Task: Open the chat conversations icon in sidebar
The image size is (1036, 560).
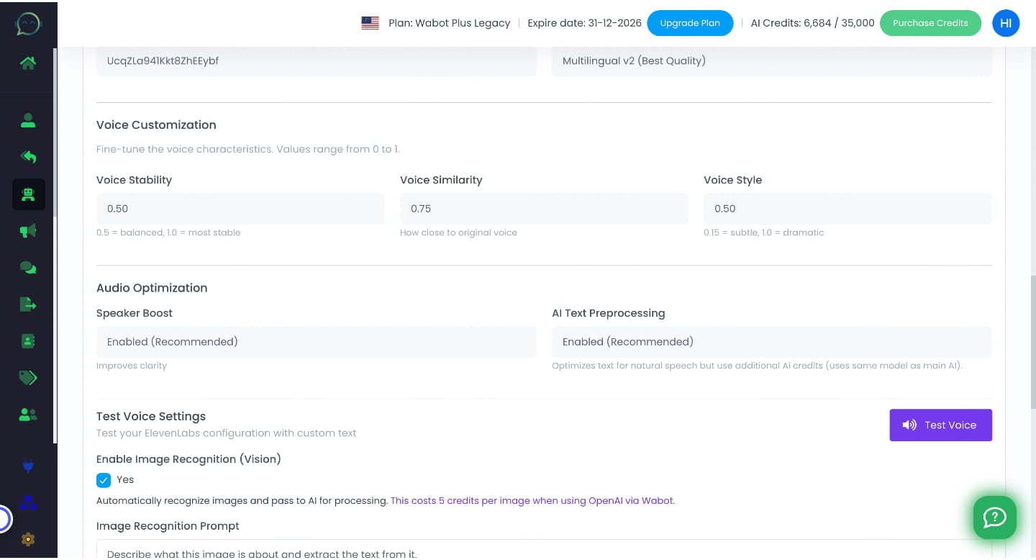Action: pyautogui.click(x=28, y=267)
